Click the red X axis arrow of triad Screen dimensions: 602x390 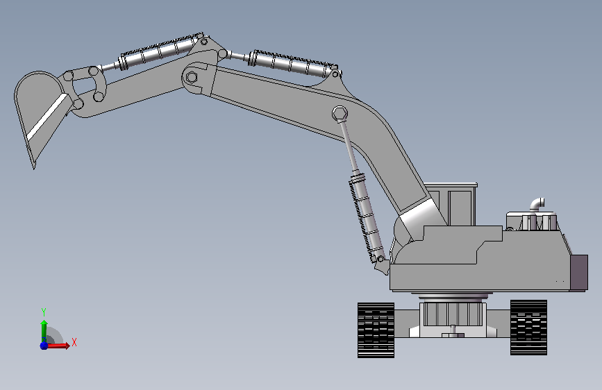(x=58, y=346)
